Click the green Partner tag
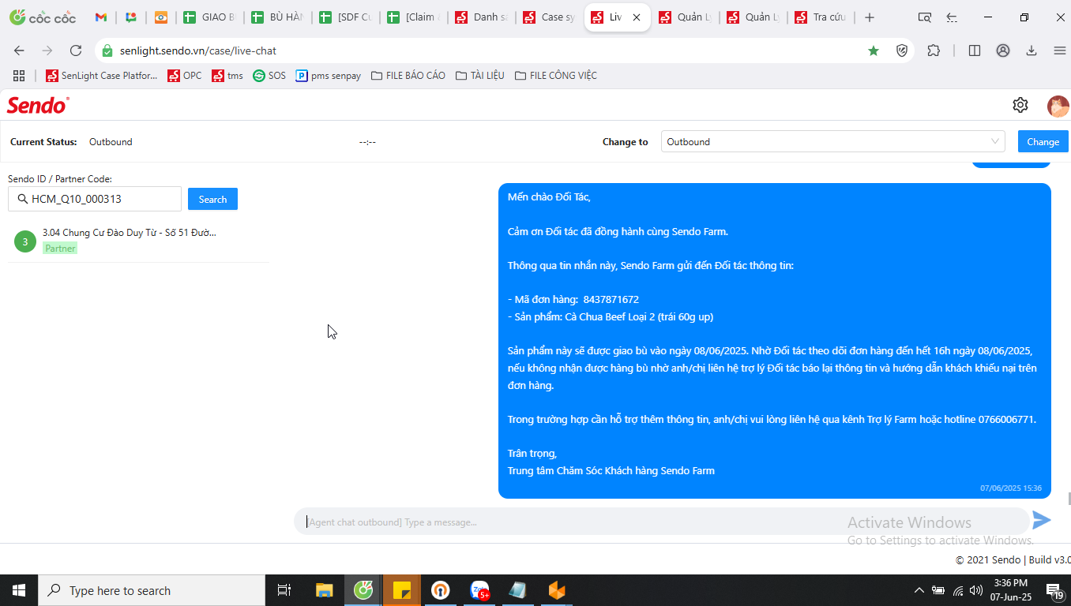1071x606 pixels. 60,248
